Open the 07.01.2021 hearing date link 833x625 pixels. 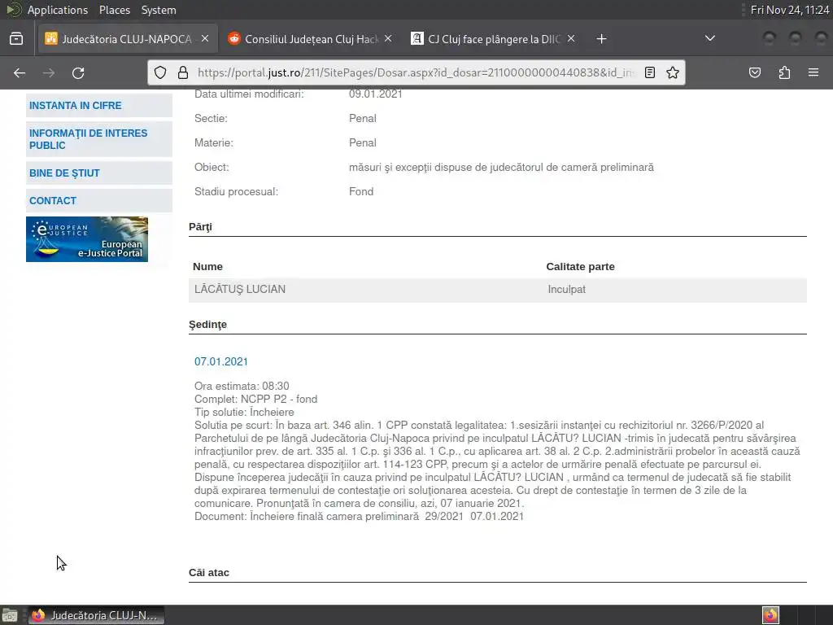pyautogui.click(x=221, y=361)
